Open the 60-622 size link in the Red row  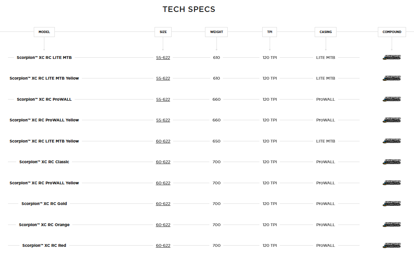coord(163,246)
